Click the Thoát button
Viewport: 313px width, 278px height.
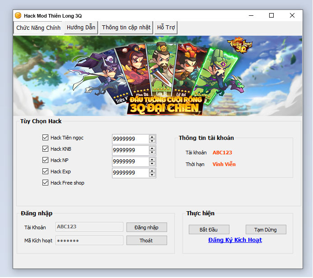pos(147,241)
